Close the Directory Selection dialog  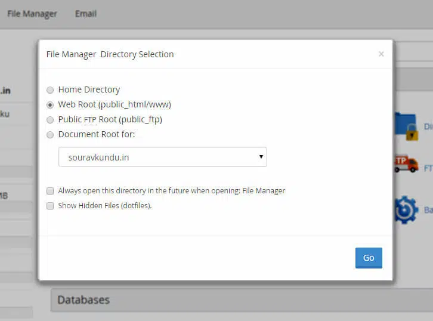pyautogui.click(x=381, y=54)
